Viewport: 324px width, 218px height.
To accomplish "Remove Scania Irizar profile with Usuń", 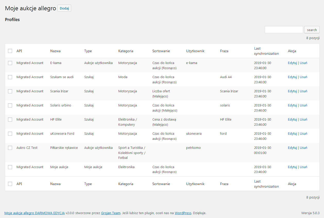I will click(303, 91).
